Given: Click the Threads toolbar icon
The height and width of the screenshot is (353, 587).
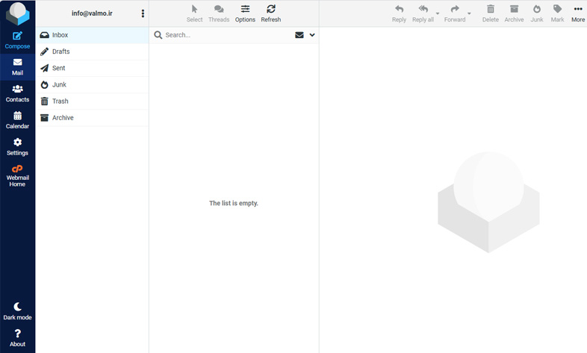Looking at the screenshot, I should (x=219, y=13).
